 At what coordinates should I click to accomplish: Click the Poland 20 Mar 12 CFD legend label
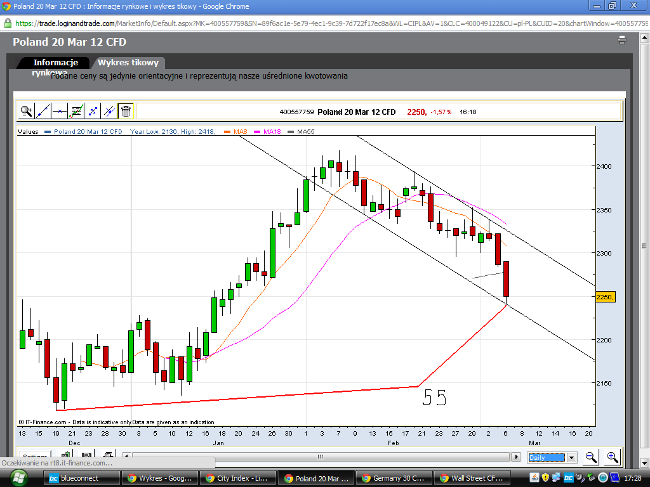[x=88, y=132]
